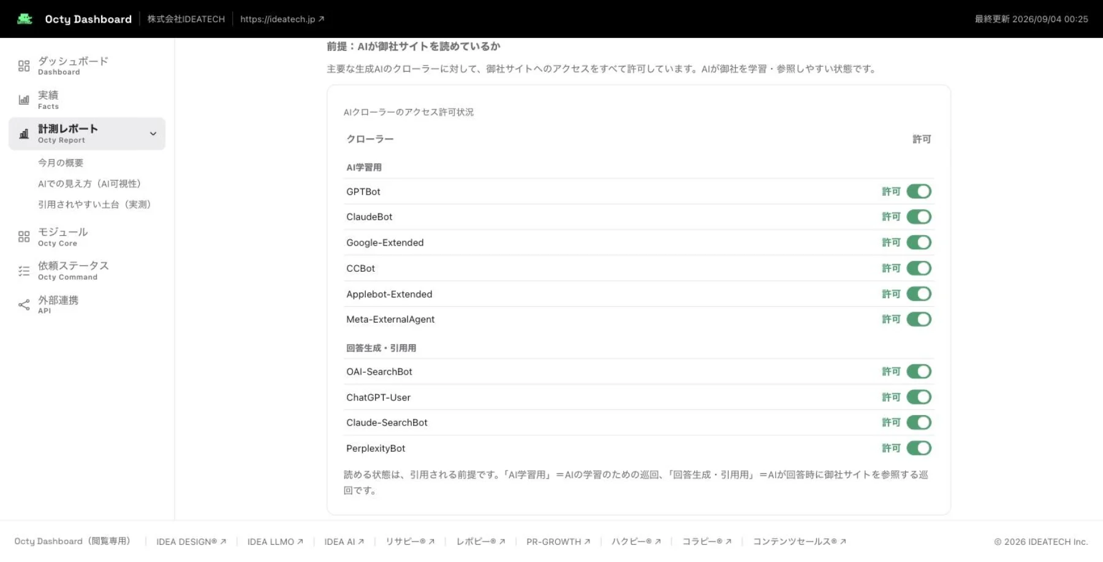Open コンテンツセールス® footer link

click(800, 542)
